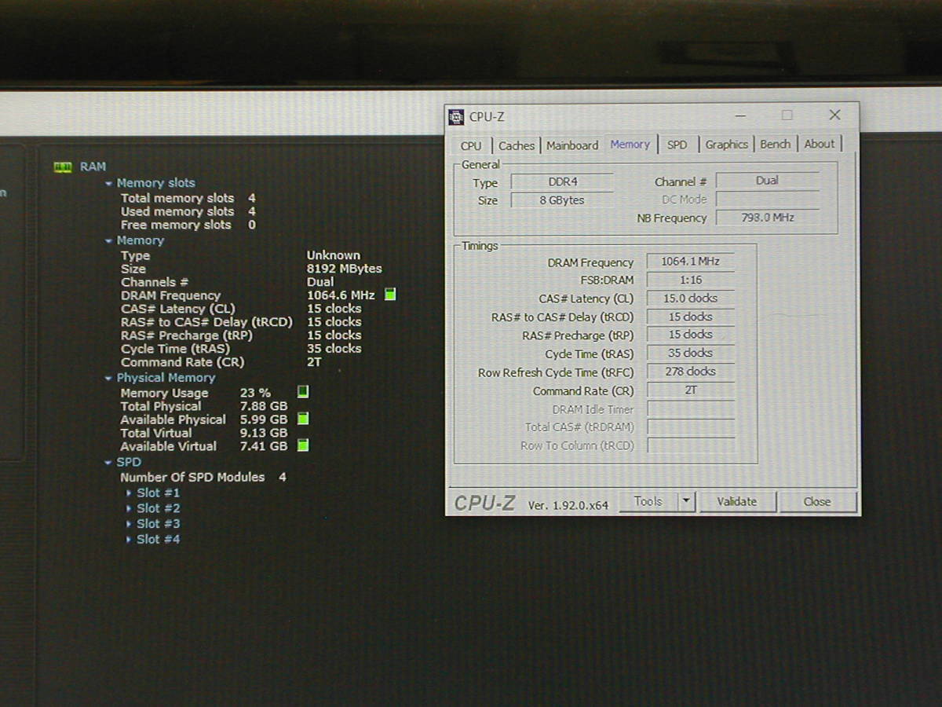Click the CAS# Latency 15.0 clocks field
The width and height of the screenshot is (942, 707).
(x=691, y=299)
